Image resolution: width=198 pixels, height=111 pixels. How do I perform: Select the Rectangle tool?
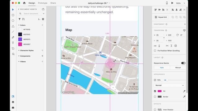click(x=13, y=15)
